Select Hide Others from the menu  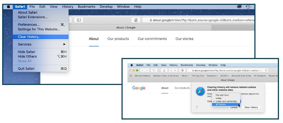(x=41, y=56)
